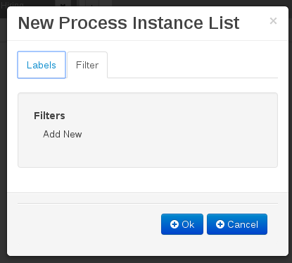292x263 pixels.
Task: Click the X icon in dialog header
Action: click(x=273, y=21)
